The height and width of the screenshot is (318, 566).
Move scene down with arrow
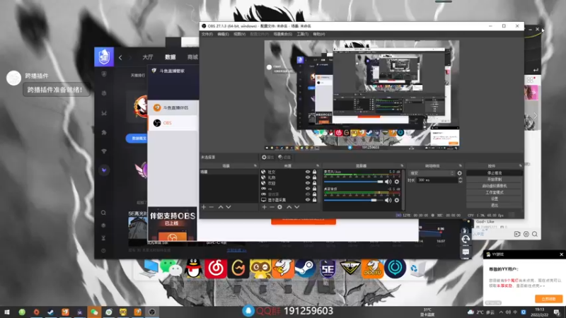click(229, 207)
